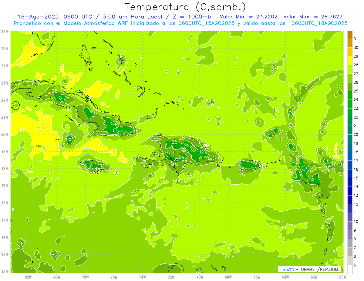The height and width of the screenshot is (281, 364).
Task: Click the dark blue swatch between 13 and 14
Action: pyautogui.click(x=350, y=191)
